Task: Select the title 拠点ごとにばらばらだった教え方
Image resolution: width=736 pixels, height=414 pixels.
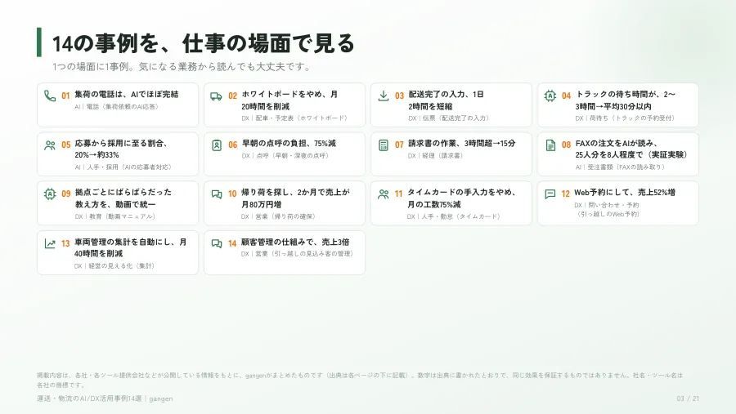Action: coord(123,198)
